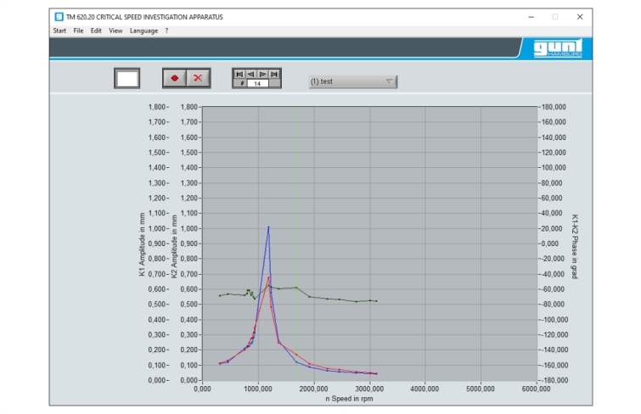Viewport: 641px width, 414px height.
Task: Open the Language menu
Action: (143, 31)
